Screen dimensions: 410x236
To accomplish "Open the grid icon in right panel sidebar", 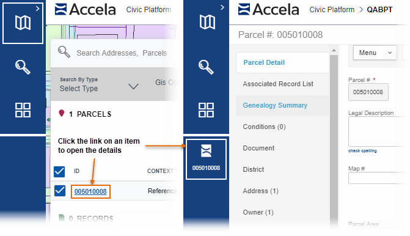I will (206, 110).
